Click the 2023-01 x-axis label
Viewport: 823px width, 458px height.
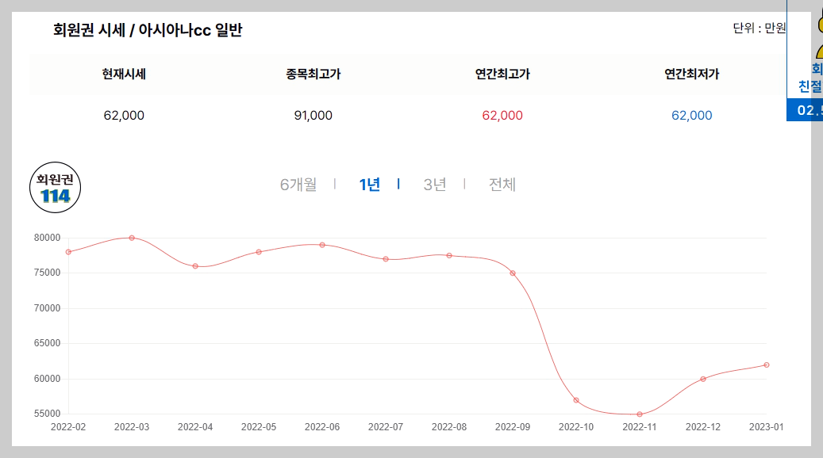pyautogui.click(x=767, y=427)
